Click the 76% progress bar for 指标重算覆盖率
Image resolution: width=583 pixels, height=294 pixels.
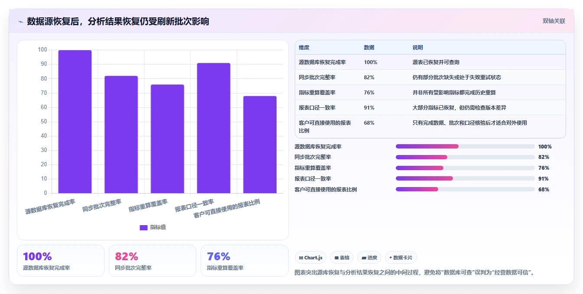[x=465, y=168]
